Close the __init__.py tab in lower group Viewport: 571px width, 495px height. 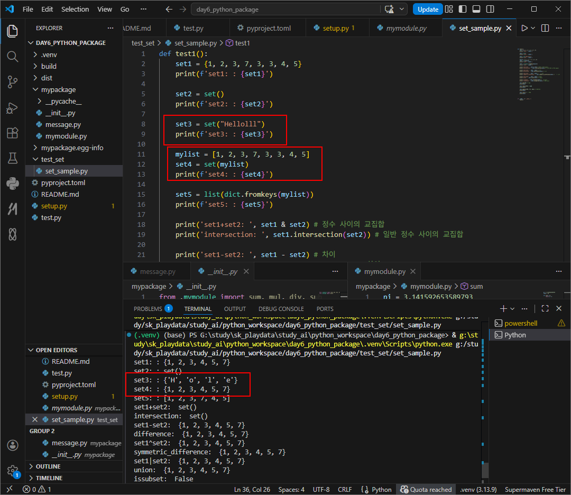(246, 271)
